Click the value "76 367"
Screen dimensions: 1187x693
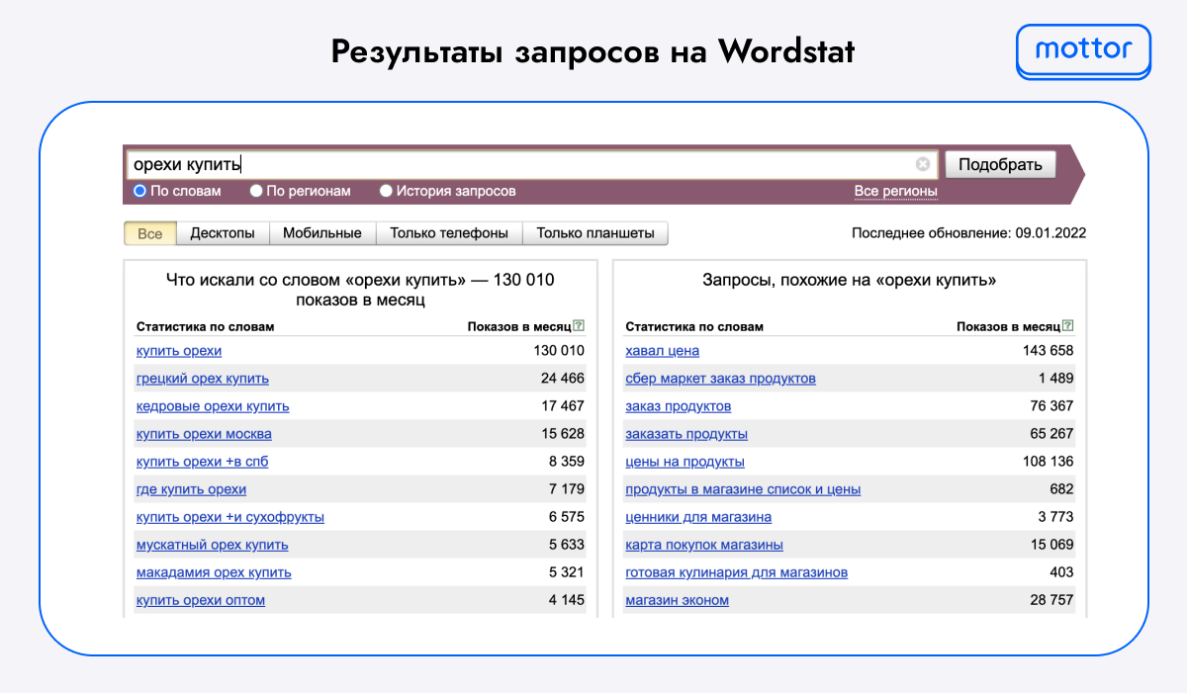pos(1051,406)
